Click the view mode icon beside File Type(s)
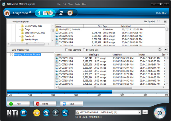 click(165, 21)
